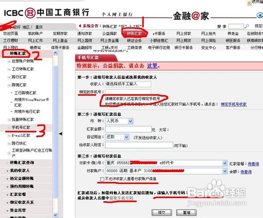Open the 网上贵金属 menu
The width and height of the screenshot is (263, 218).
(x=109, y=40)
